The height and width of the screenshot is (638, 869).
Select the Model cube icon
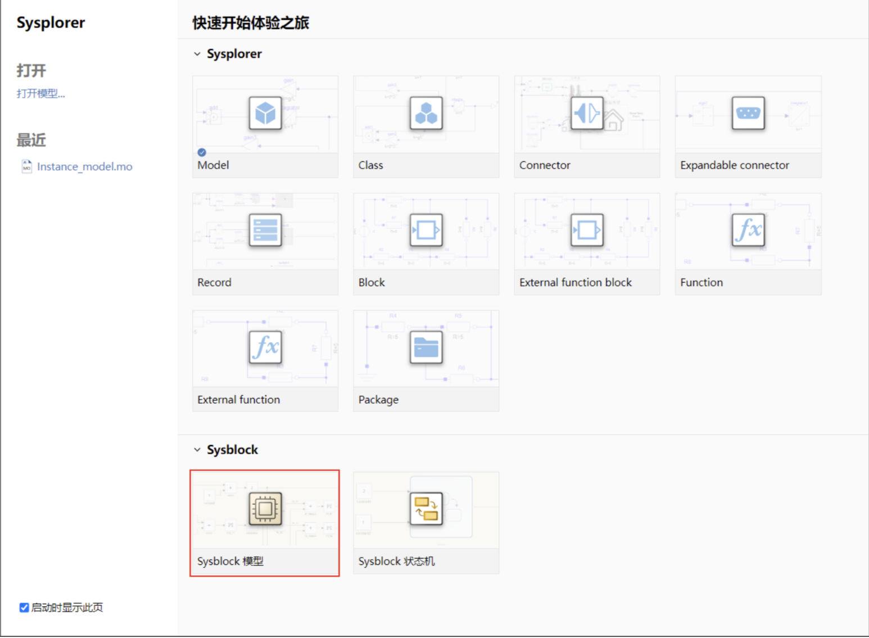[265, 113]
